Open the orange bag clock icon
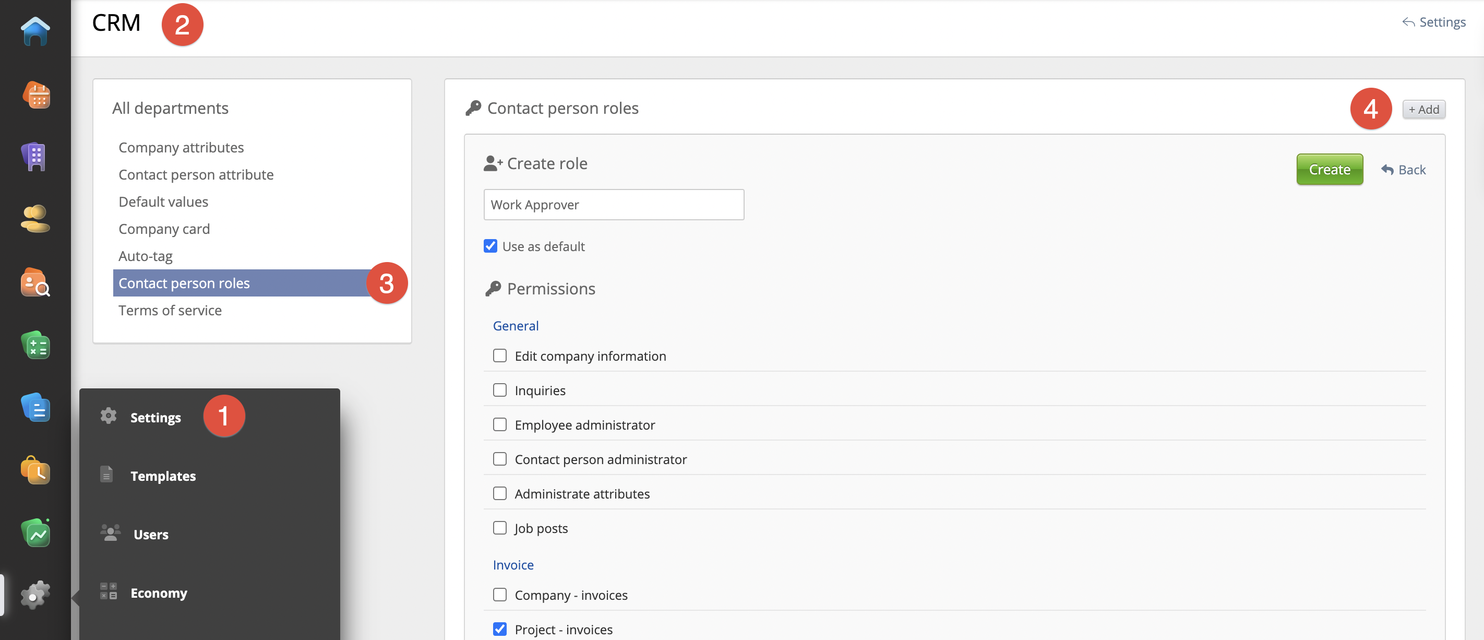The width and height of the screenshot is (1484, 640). [35, 470]
